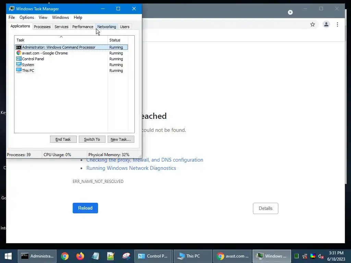Click the End Task button
The width and height of the screenshot is (351, 263).
(63, 139)
